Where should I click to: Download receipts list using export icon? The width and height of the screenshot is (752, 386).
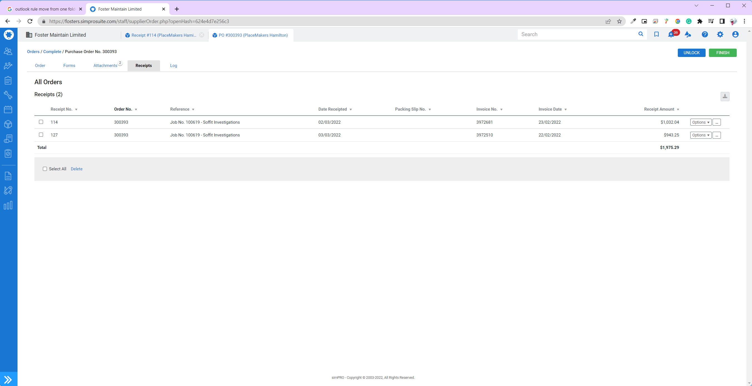[725, 96]
